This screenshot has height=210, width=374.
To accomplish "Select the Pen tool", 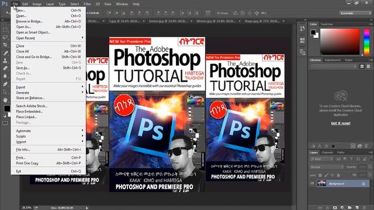I will [5, 84].
